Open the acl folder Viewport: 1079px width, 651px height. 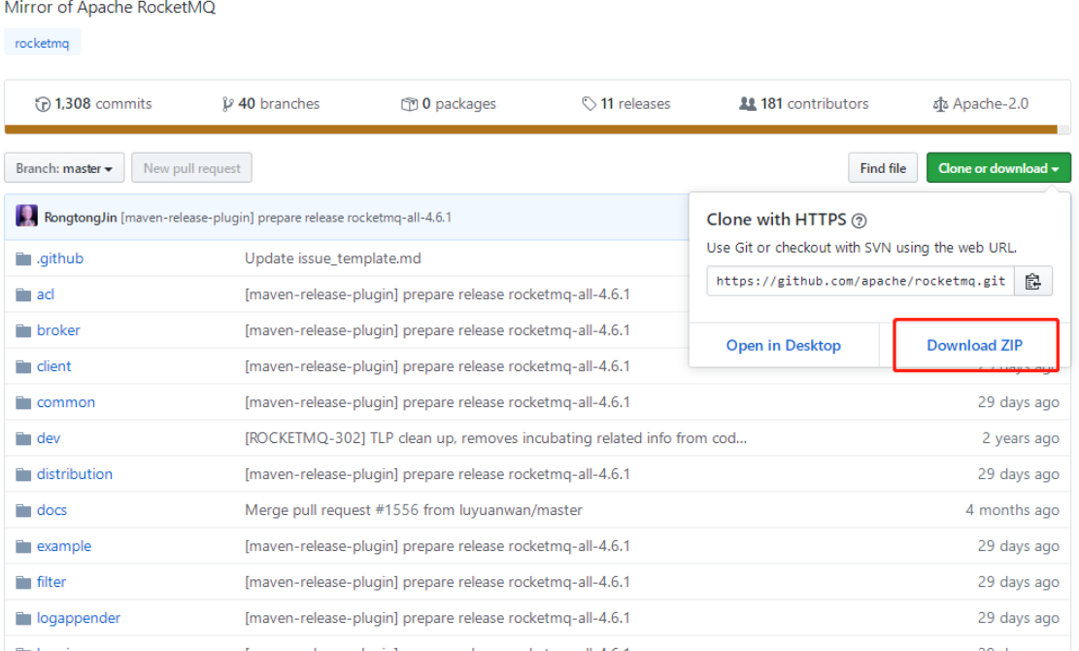[x=46, y=294]
